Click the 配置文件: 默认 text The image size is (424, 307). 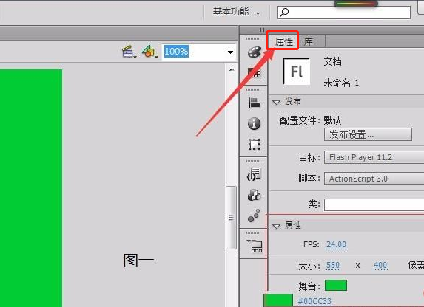coord(310,120)
